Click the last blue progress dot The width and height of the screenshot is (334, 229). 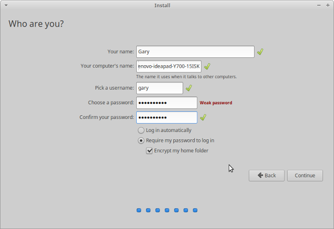tap(195, 210)
